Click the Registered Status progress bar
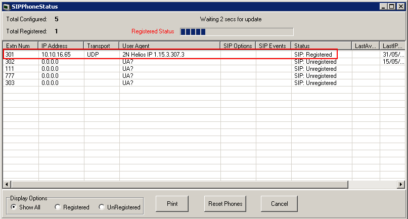Screen dimensions: 408x219 point(236,31)
